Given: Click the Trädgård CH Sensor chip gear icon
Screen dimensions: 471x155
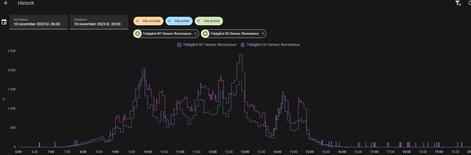Looking at the screenshot, I should click(205, 34).
